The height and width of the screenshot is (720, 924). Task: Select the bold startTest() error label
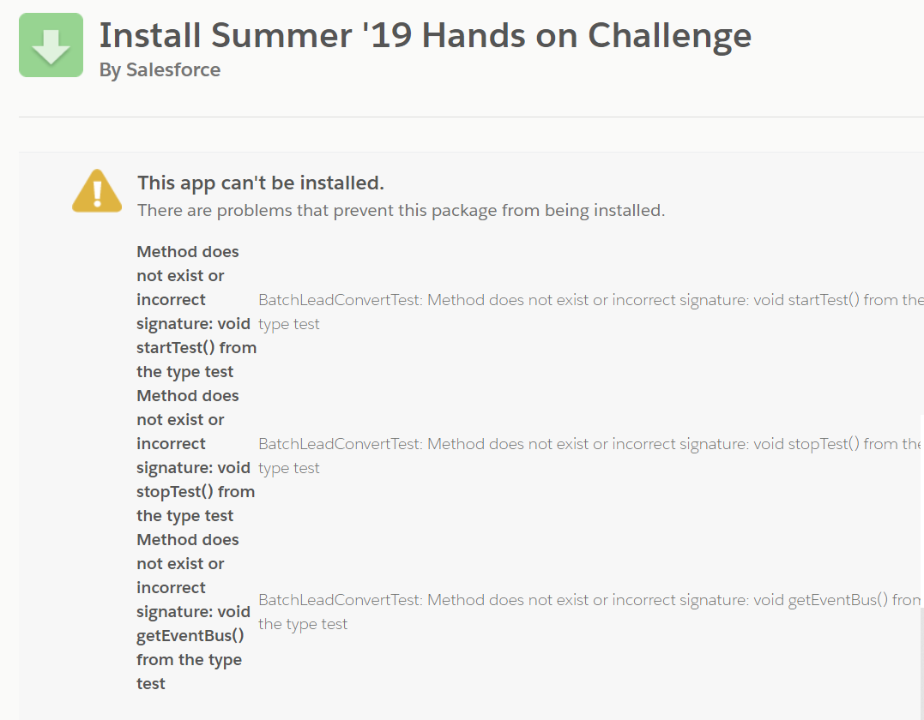196,312
